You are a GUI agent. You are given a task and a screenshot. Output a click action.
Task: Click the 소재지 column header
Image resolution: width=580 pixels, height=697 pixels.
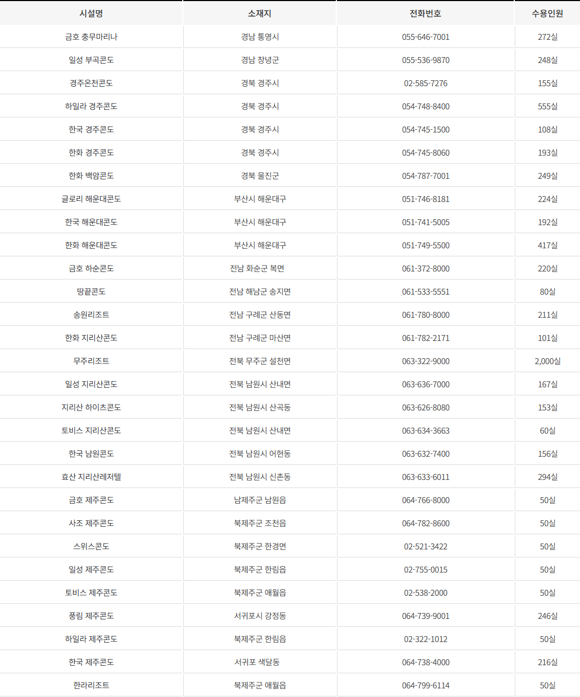[260, 13]
